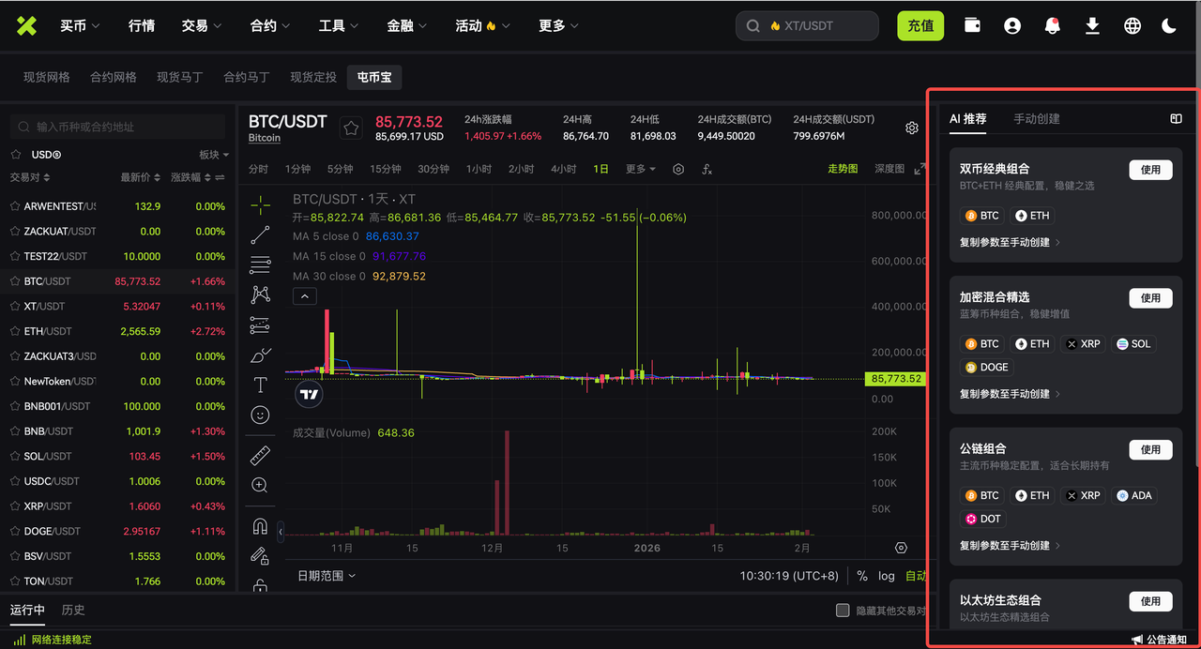The image size is (1201, 649).
Task: Click the 充值 deposit button
Action: (920, 26)
